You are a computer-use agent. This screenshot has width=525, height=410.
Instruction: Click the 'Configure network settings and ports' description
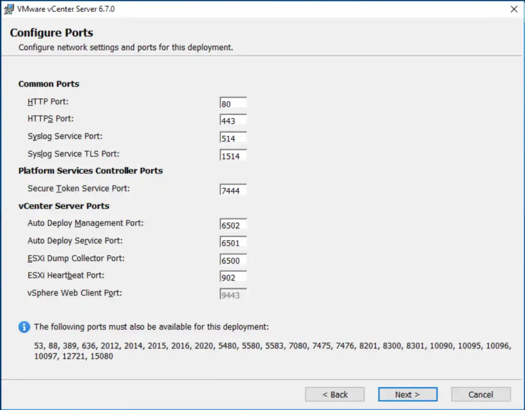pyautogui.click(x=126, y=48)
